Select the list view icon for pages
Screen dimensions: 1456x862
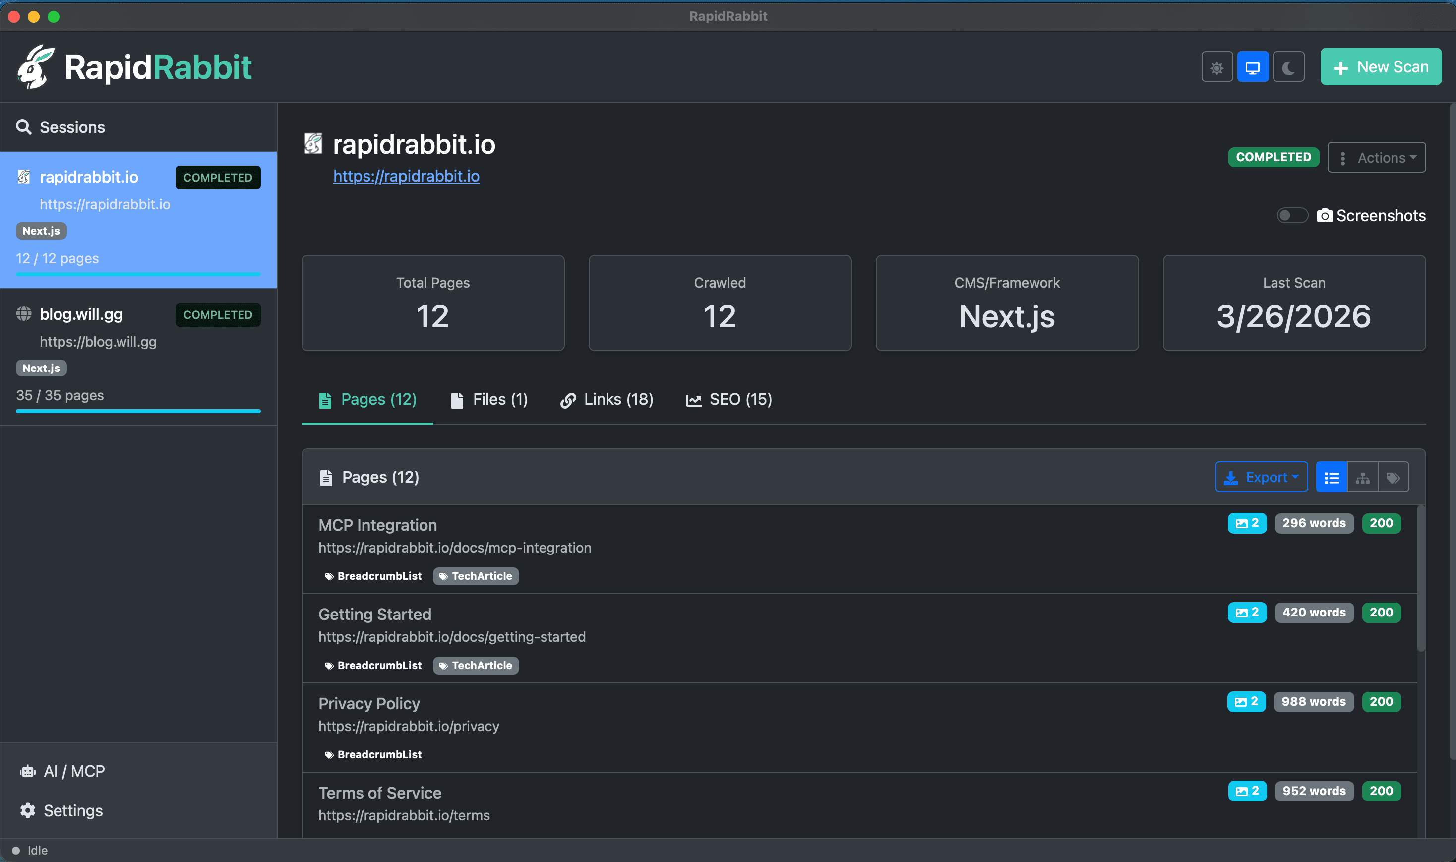tap(1331, 476)
